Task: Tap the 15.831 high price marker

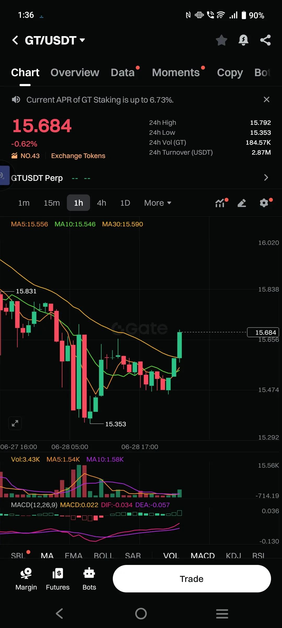Action: tap(26, 291)
